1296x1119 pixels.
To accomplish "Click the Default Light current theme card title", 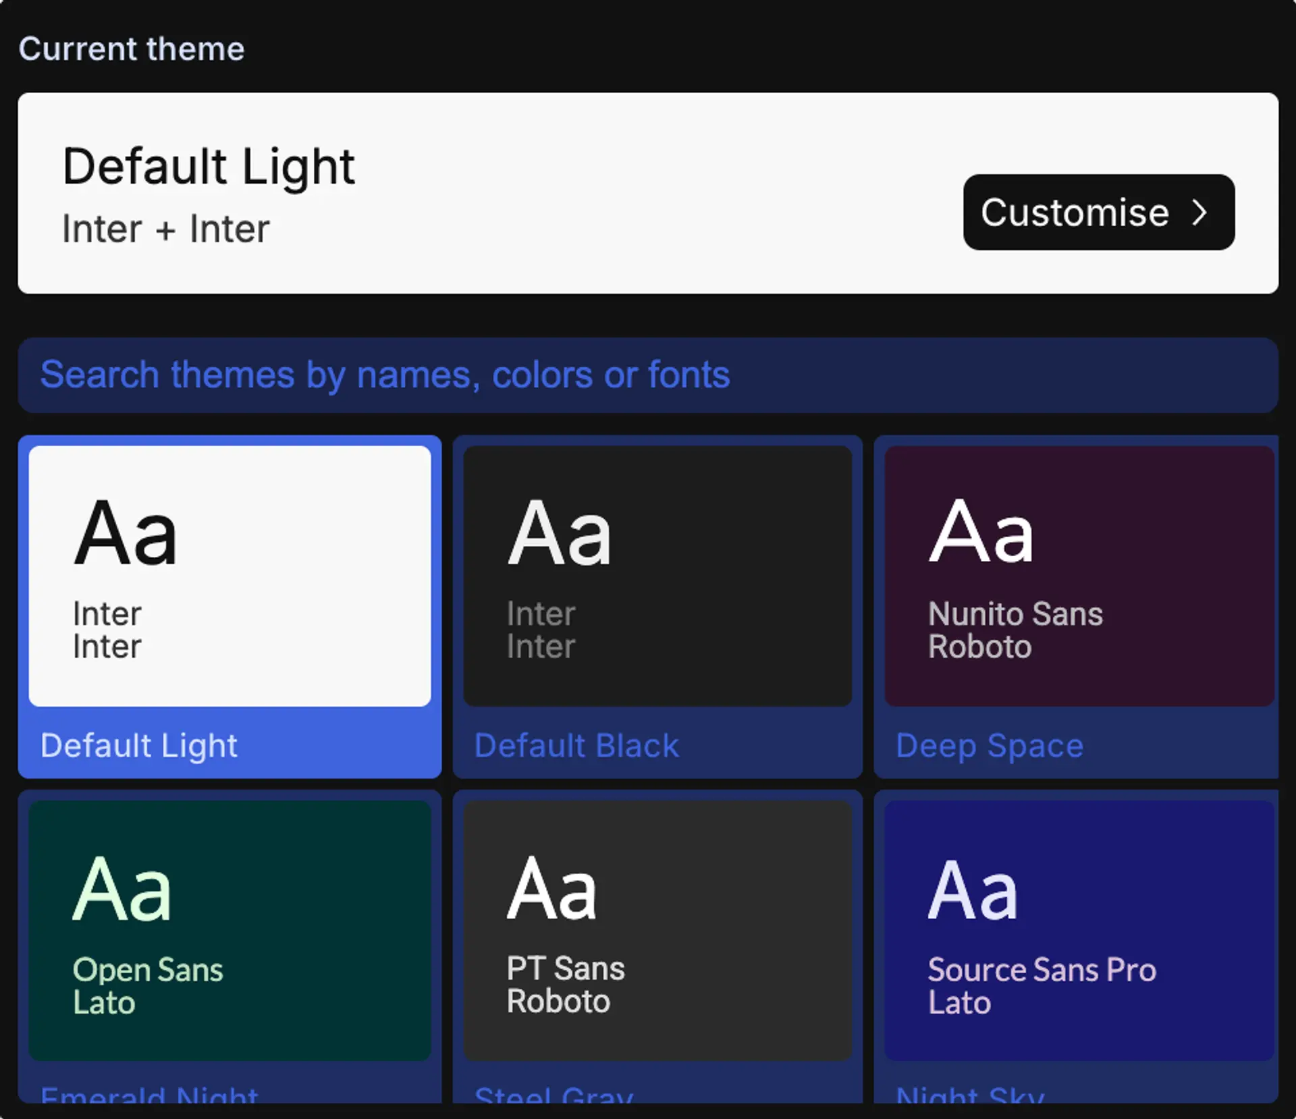I will [208, 167].
